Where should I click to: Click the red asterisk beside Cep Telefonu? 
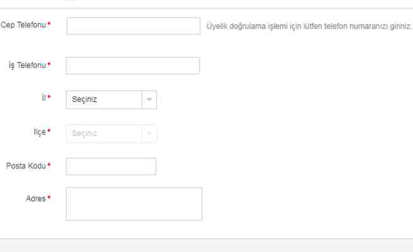tap(49, 25)
